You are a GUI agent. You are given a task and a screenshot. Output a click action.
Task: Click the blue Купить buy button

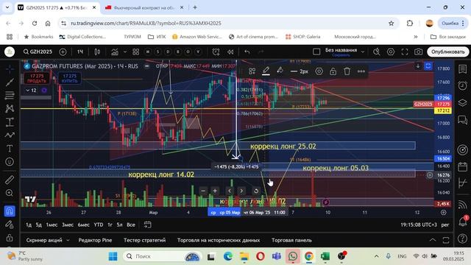click(69, 79)
